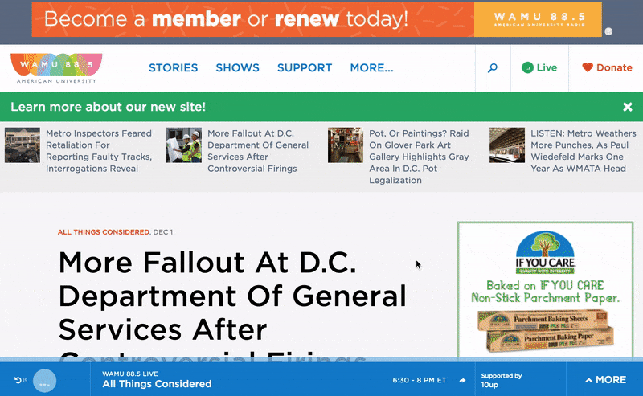
Task: Open Pot, Or Paintings gallery raid story
Action: pos(421,157)
